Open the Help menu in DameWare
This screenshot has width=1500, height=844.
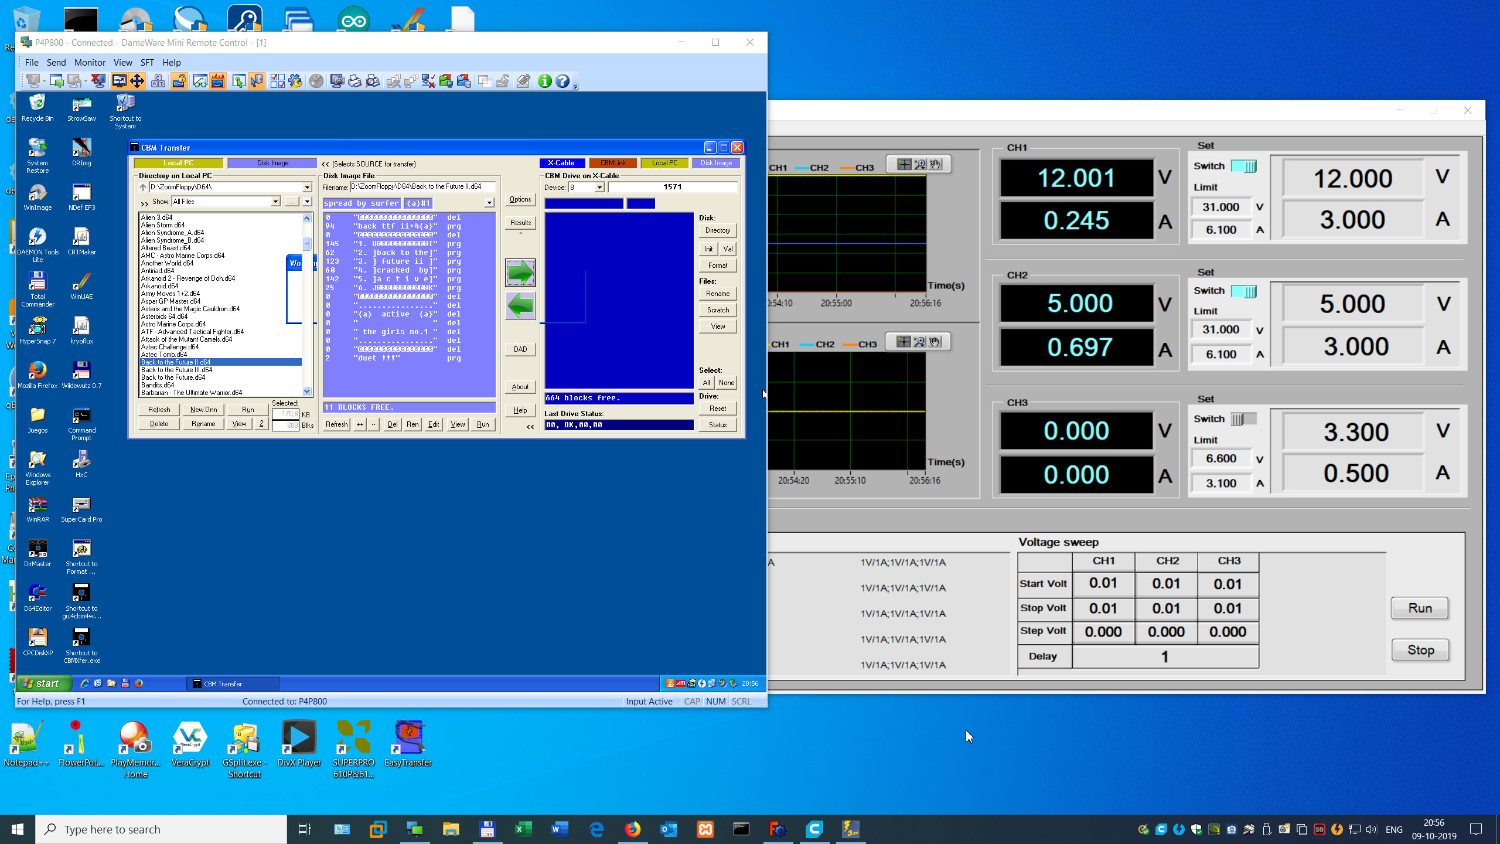(171, 62)
